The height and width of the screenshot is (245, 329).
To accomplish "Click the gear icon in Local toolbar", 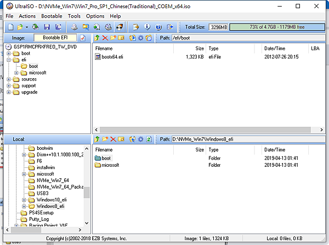I will 140,139.
